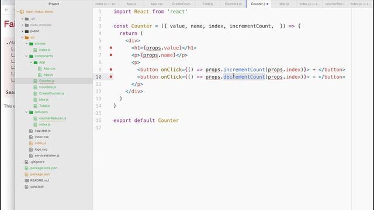This screenshot has width=374, height=210.
Task: Click the App folder icon
Action: [36, 62]
